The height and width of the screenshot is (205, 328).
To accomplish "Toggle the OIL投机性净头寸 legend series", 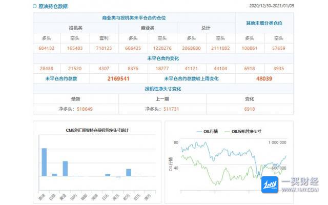I will tap(242, 131).
